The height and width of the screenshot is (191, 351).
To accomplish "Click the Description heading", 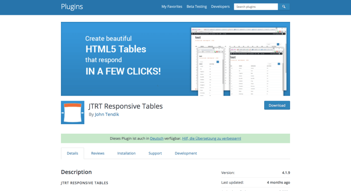I will 76,172.
